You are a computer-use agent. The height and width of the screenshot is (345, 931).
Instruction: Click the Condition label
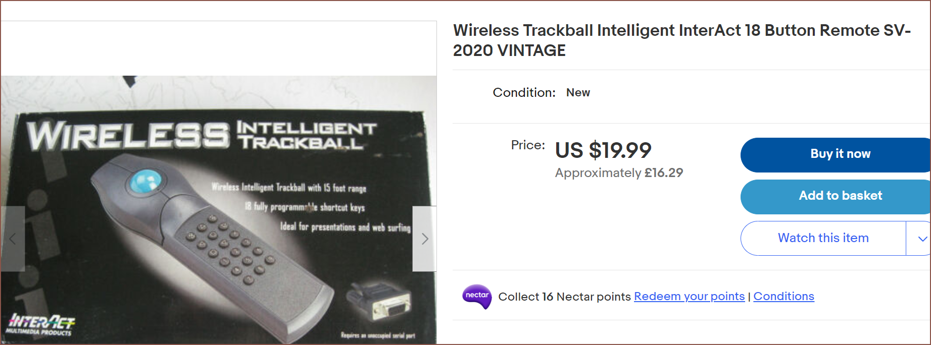524,93
